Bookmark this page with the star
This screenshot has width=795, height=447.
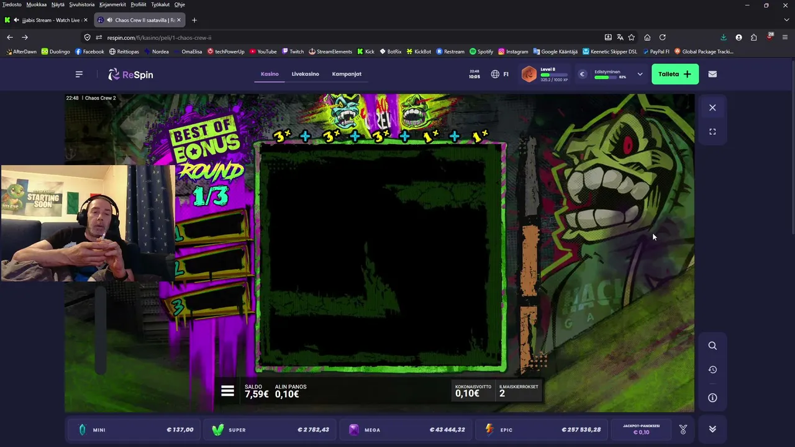632,37
